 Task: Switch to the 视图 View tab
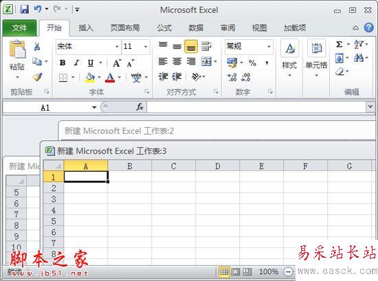(x=259, y=28)
